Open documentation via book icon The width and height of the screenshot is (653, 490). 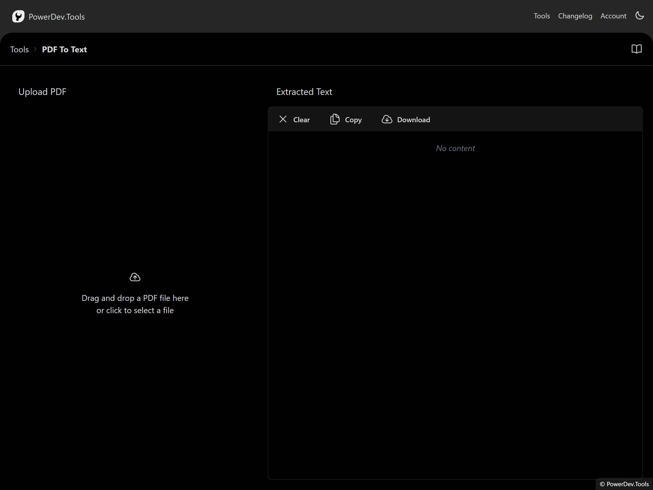(636, 49)
